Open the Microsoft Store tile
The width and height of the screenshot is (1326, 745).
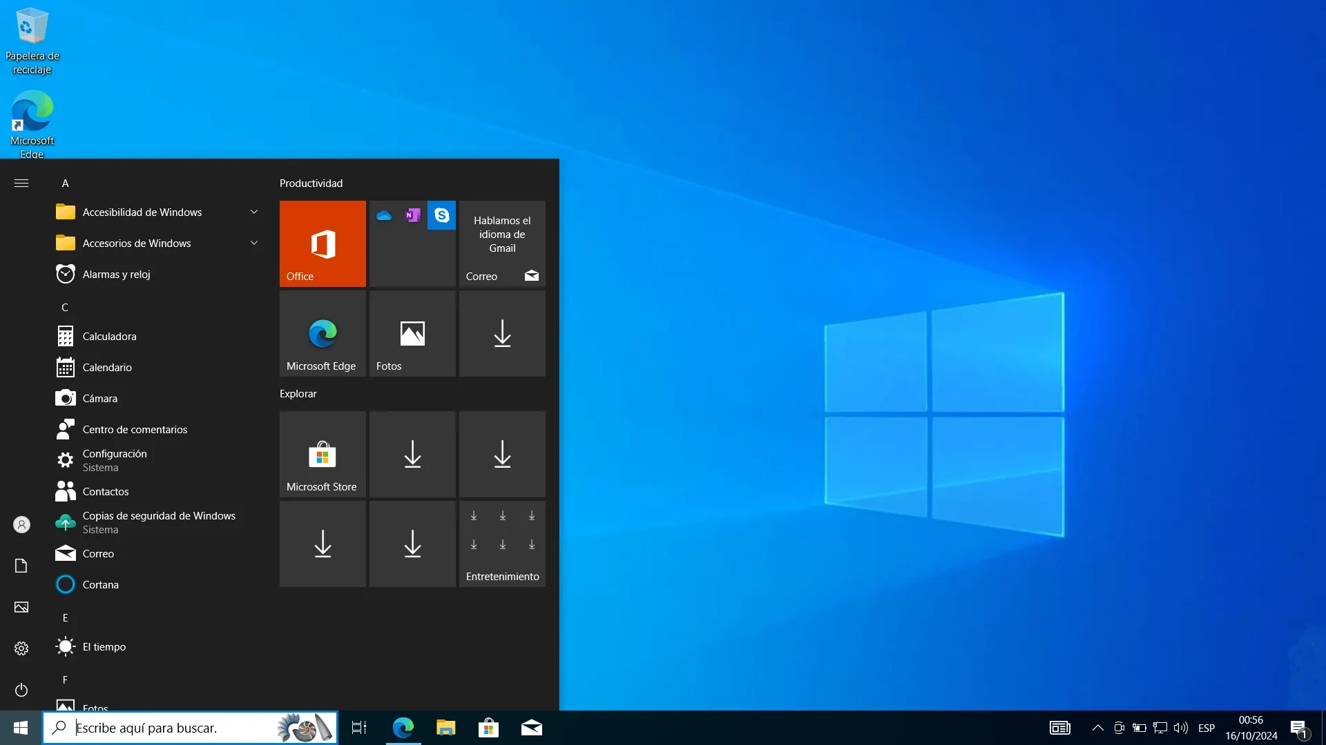coord(323,454)
